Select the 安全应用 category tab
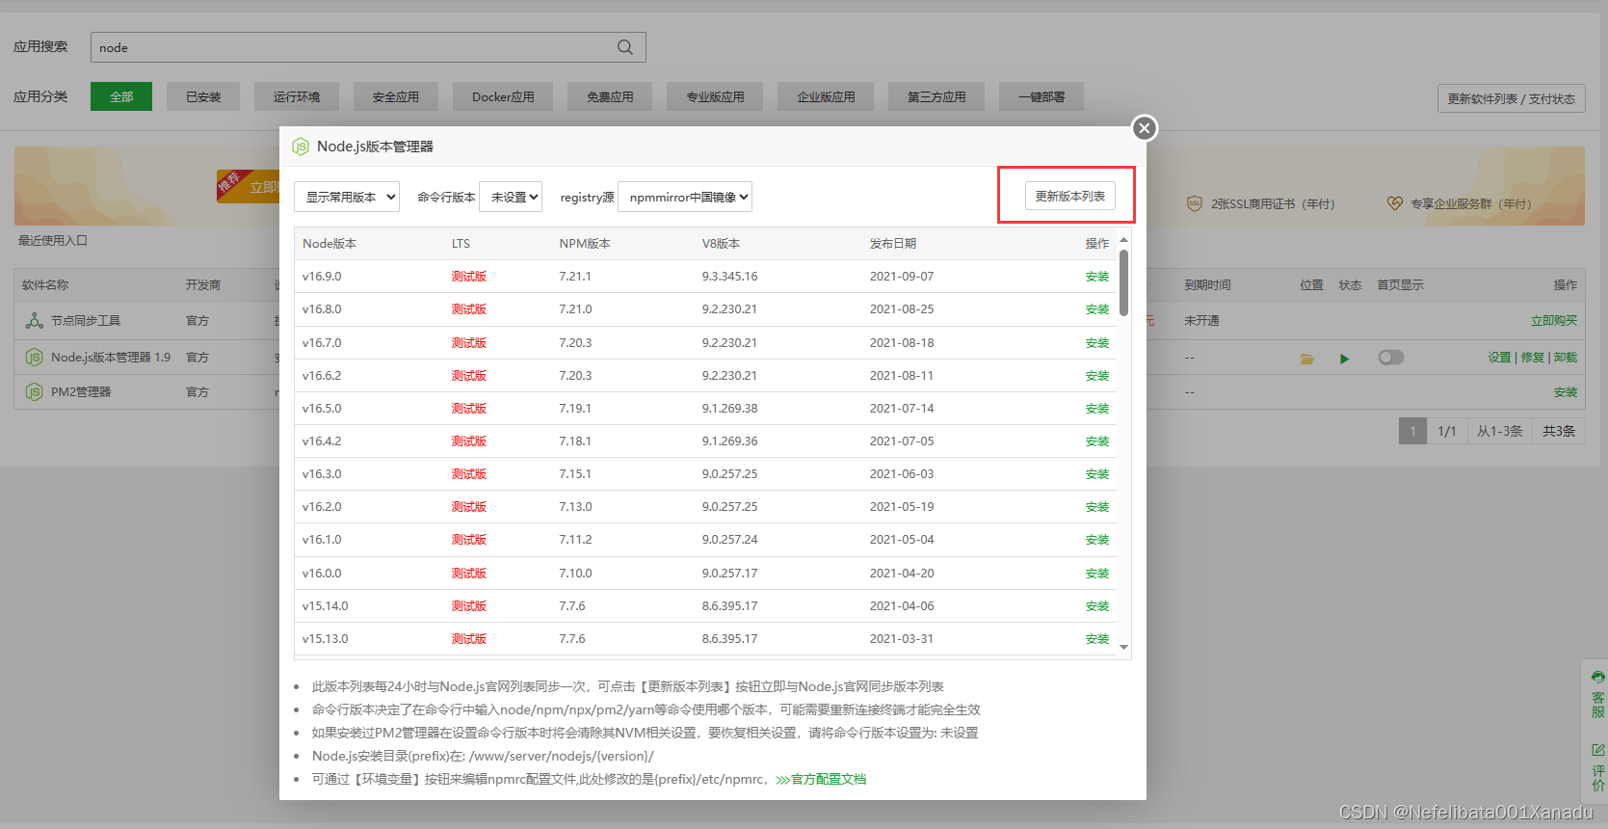The width and height of the screenshot is (1608, 829). (396, 96)
